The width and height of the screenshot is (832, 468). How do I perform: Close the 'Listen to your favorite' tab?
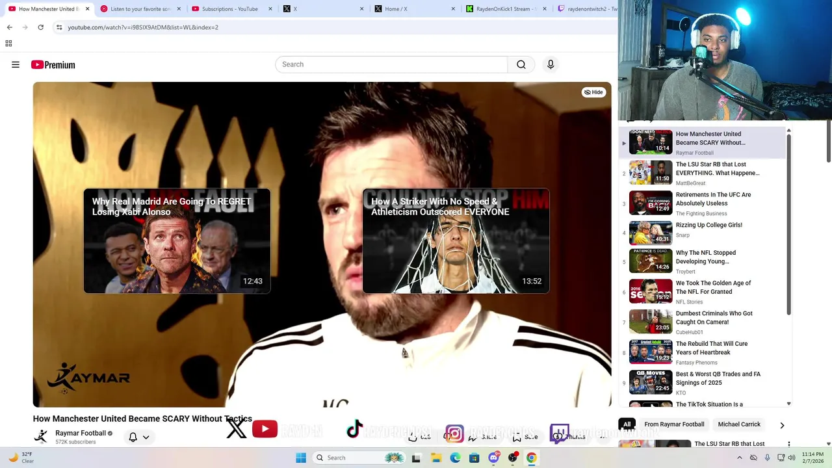[178, 9]
